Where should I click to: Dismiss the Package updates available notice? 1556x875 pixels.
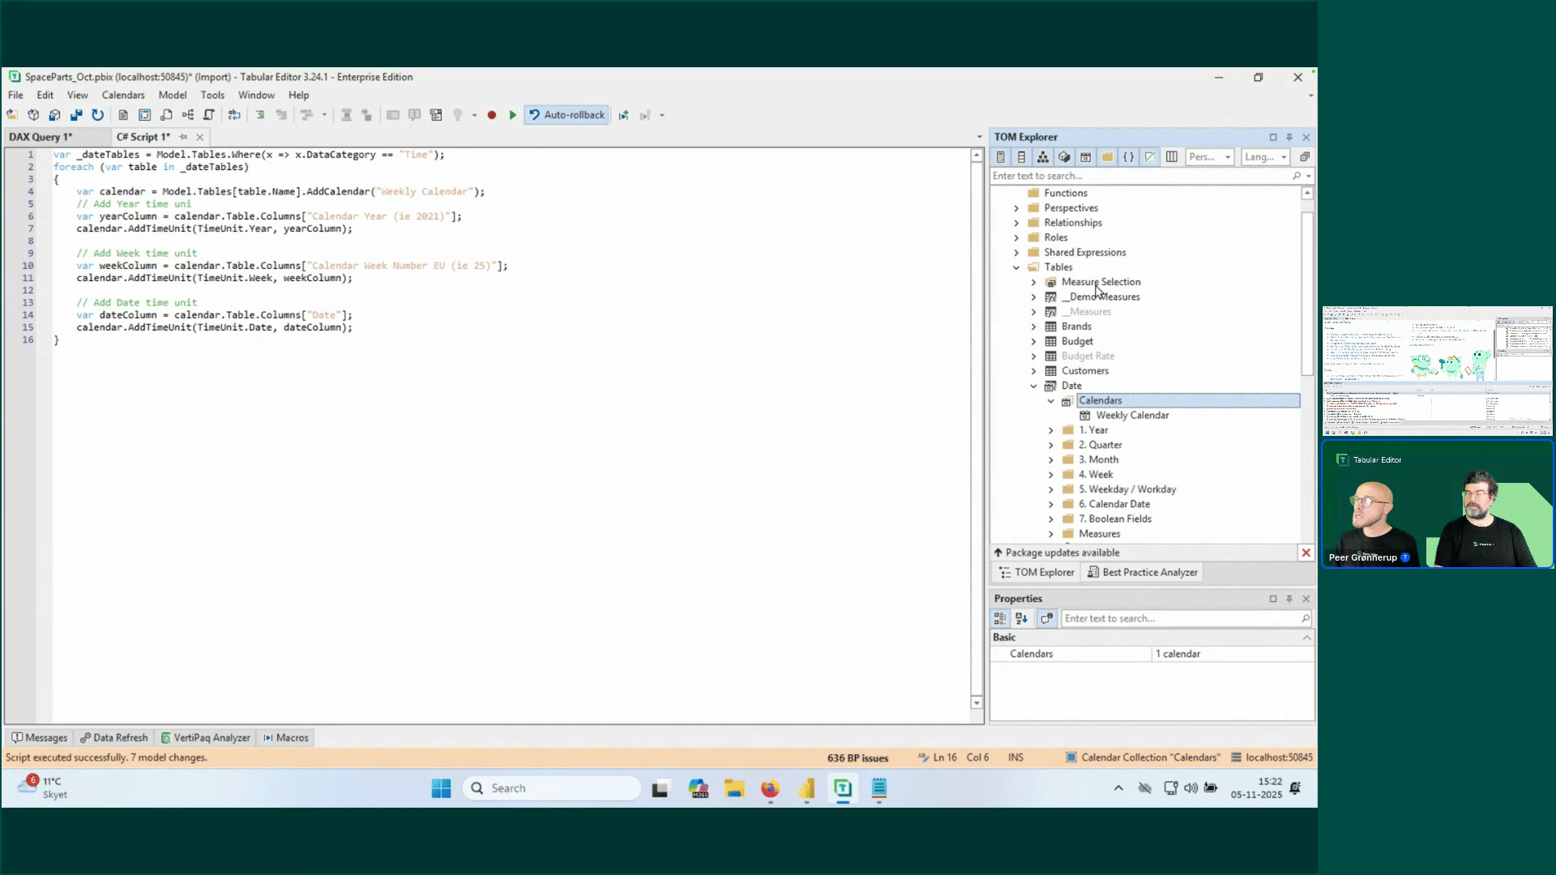1306,553
